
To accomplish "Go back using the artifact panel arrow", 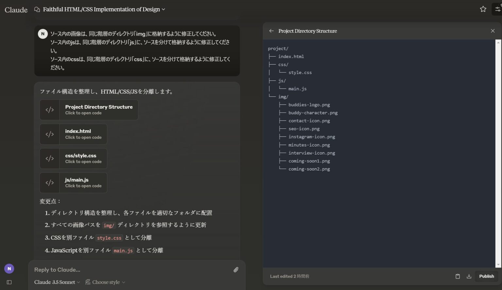I will point(271,31).
